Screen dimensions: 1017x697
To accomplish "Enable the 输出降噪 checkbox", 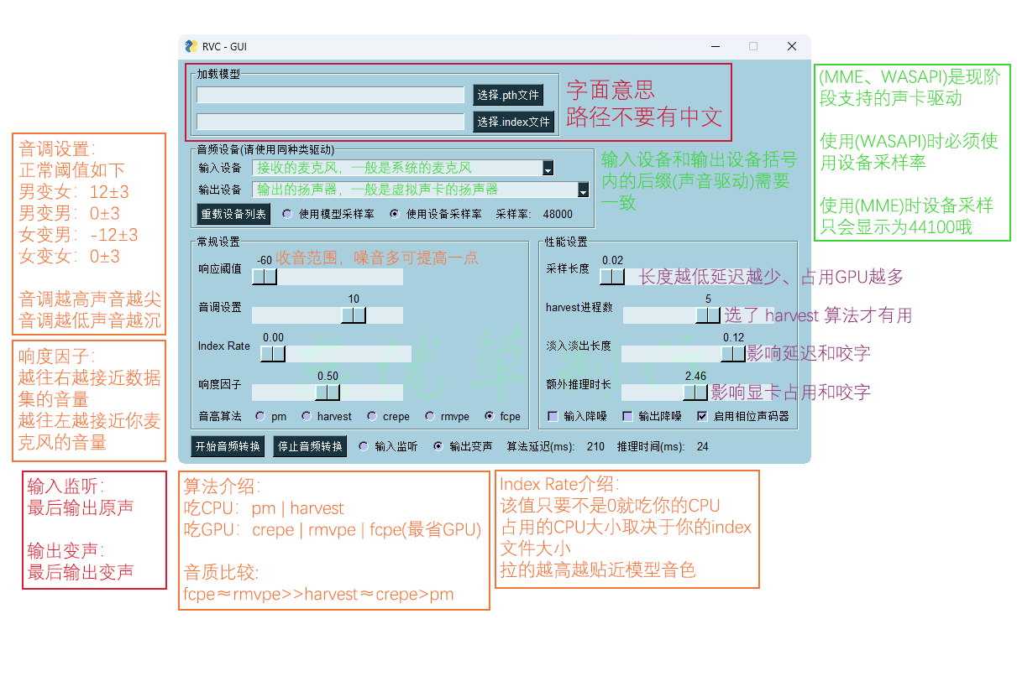I will [x=625, y=416].
